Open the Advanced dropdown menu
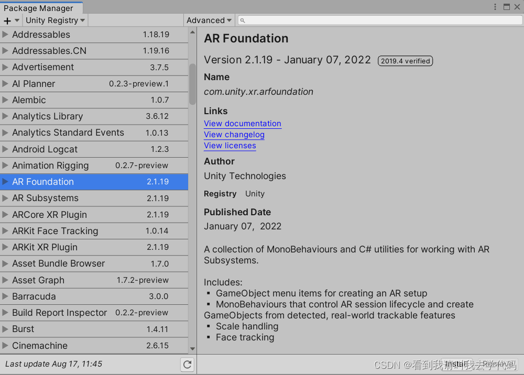This screenshot has width=524, height=375. (x=209, y=20)
